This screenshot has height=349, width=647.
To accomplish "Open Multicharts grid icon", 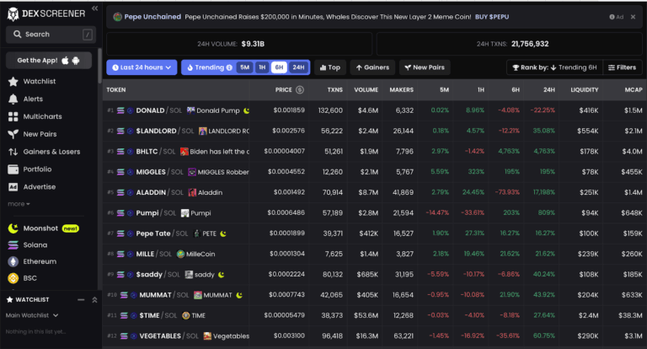I will click(x=13, y=116).
